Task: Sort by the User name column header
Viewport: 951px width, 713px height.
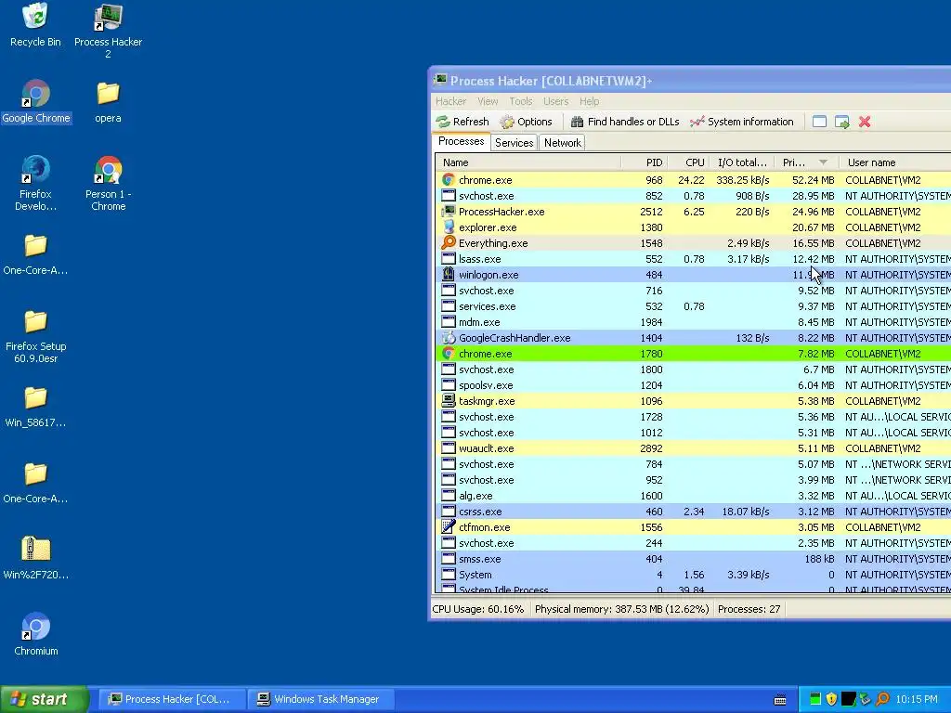Action: 895,162
